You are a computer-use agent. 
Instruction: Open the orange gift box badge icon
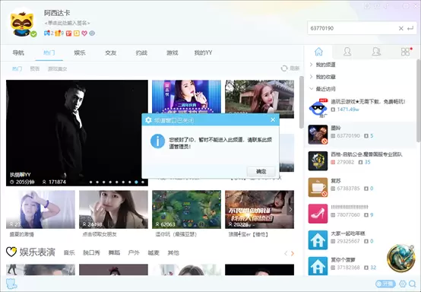pyautogui.click(x=58, y=33)
